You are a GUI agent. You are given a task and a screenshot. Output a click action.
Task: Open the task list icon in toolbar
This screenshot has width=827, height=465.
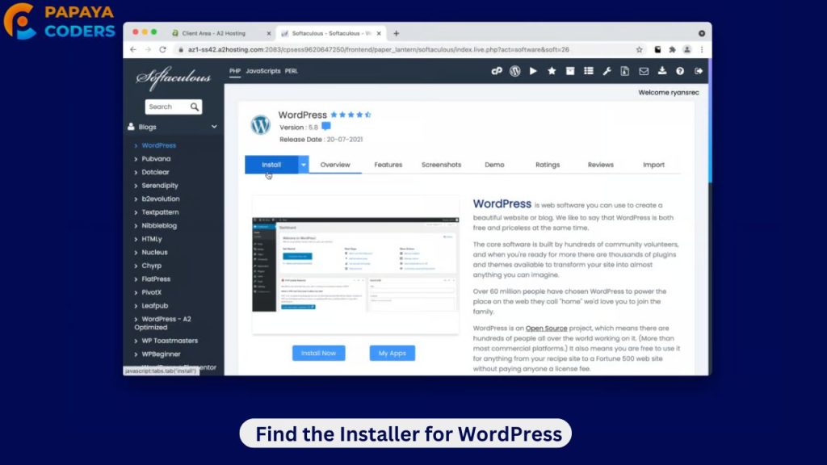tap(589, 71)
